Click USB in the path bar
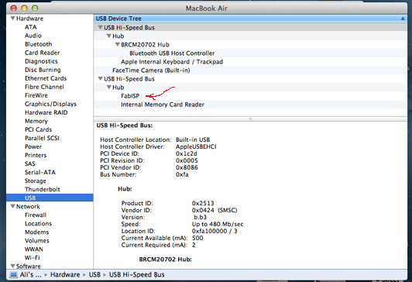 click(94, 275)
